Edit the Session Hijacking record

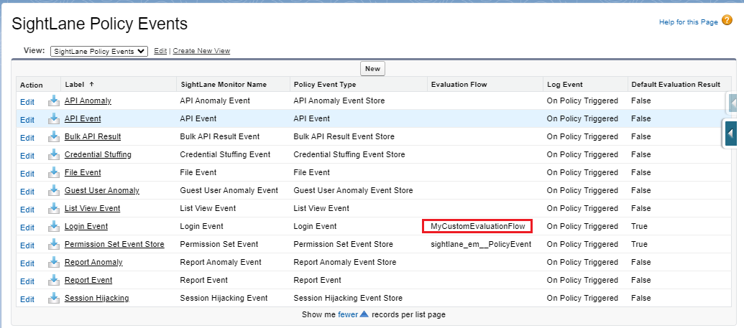[27, 299]
